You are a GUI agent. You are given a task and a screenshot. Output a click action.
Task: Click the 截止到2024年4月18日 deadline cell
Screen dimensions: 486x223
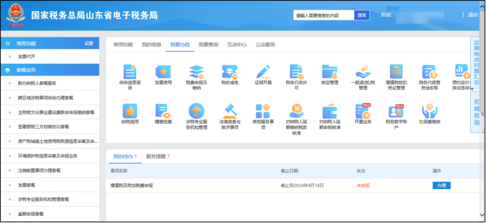coord(302,186)
